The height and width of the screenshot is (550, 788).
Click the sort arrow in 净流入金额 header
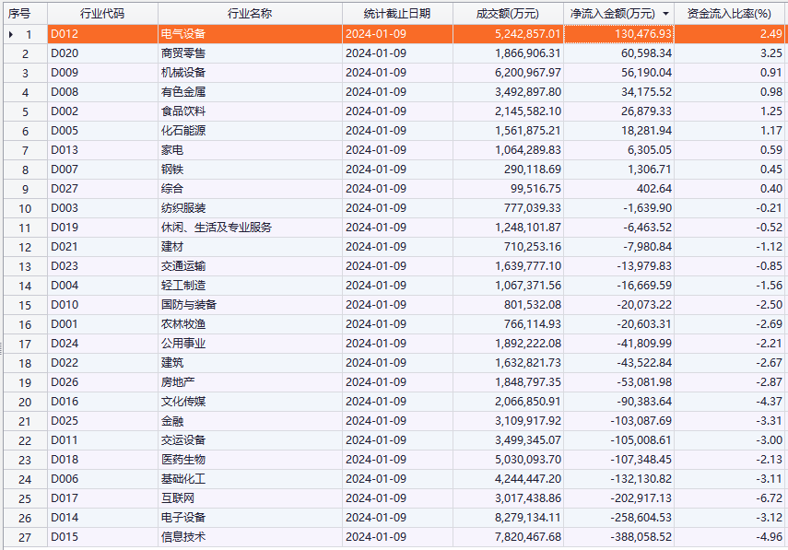[x=665, y=14]
